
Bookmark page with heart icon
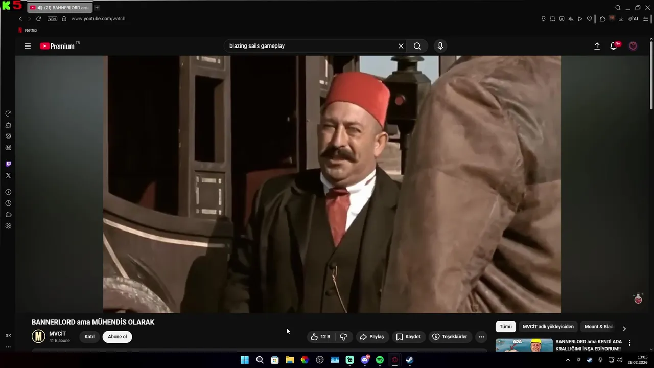click(x=589, y=19)
